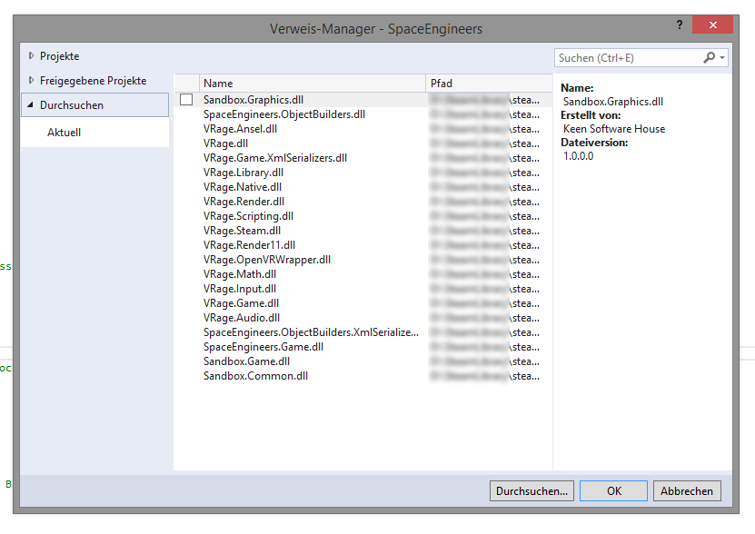Select SpaceEngineers.ObjectBuilders.dll row
Viewport: 755px width, 534px height.
click(363, 114)
